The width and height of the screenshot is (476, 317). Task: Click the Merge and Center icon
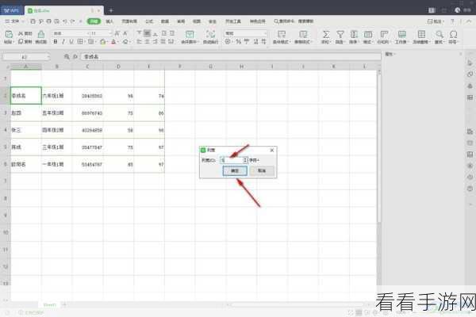click(x=190, y=34)
